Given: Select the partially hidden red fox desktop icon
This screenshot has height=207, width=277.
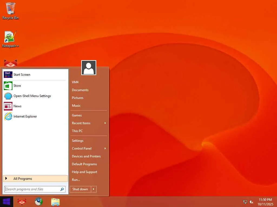Looking at the screenshot, I should (x=11, y=63).
